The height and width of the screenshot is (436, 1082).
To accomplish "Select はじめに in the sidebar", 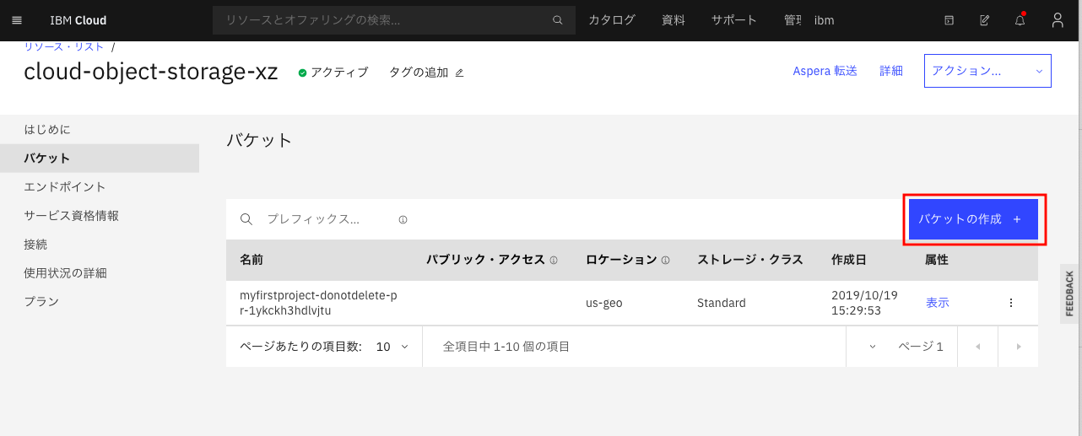I will click(x=100, y=130).
